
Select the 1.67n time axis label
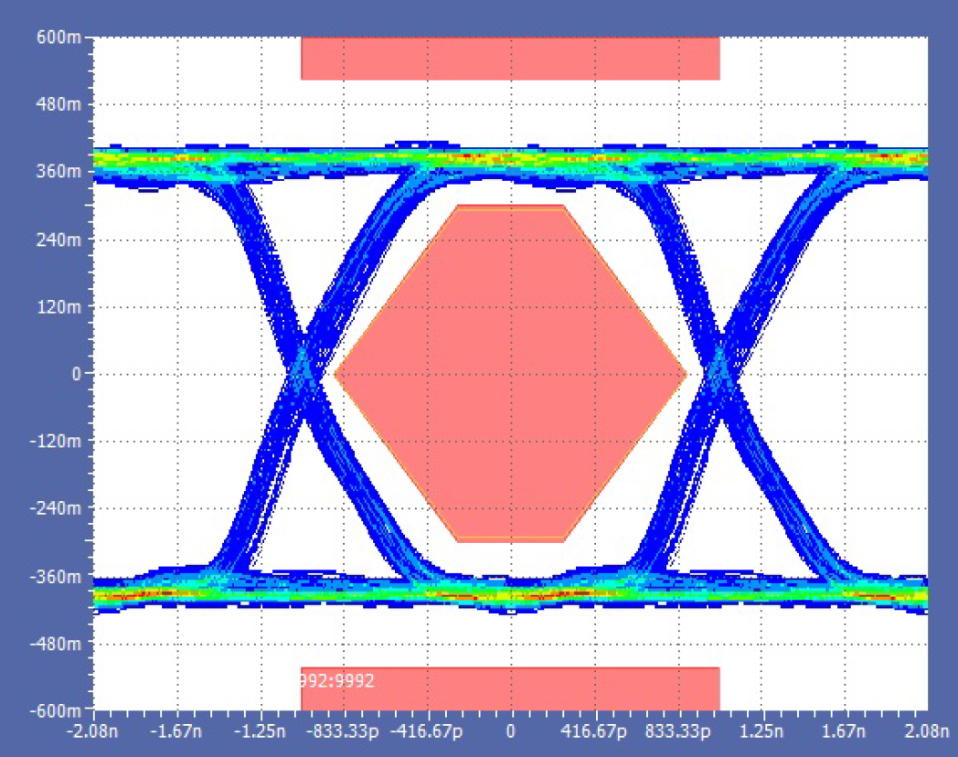[x=846, y=731]
